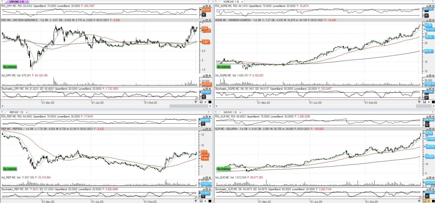This screenshot has width=435, height=203.
Task: Click the save icon below SGRE chart
Action: pos(425,102)
